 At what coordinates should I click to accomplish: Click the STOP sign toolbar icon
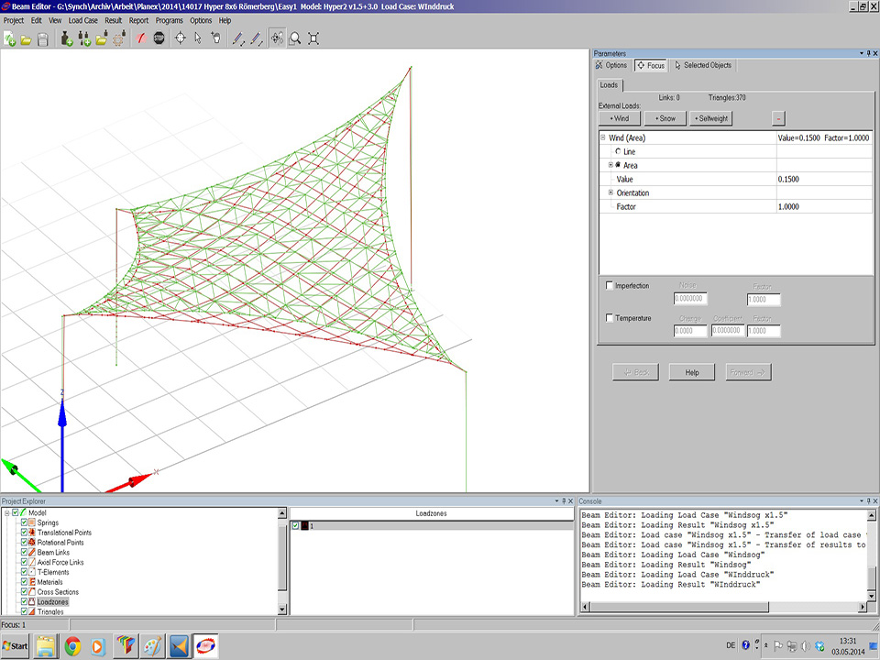[x=159, y=38]
